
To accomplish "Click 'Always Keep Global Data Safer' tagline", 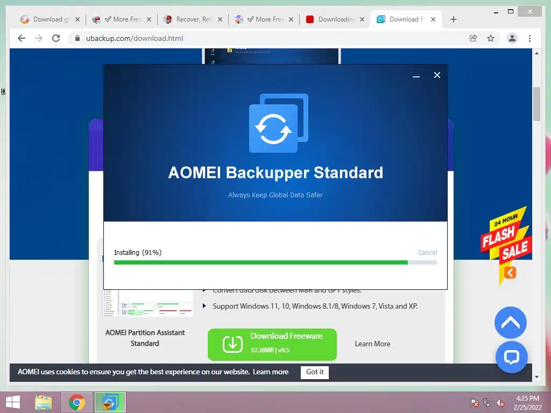I will point(275,195).
